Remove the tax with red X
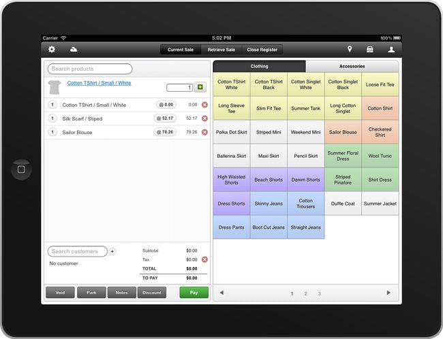The width and height of the screenshot is (443, 339). pyautogui.click(x=204, y=259)
